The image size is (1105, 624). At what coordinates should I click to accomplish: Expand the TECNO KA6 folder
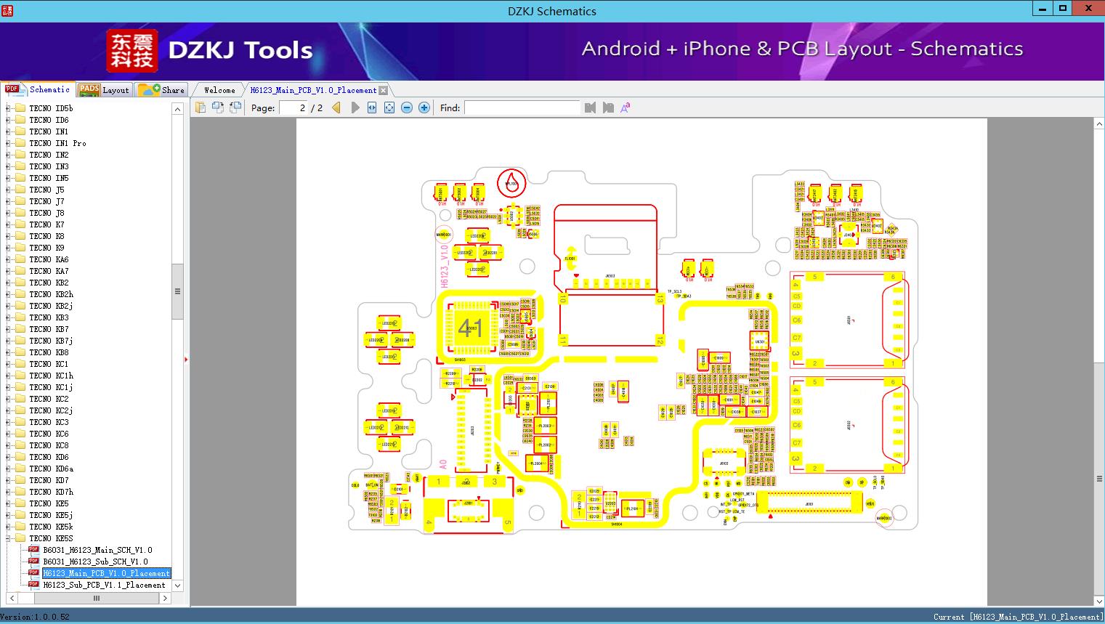click(x=8, y=259)
